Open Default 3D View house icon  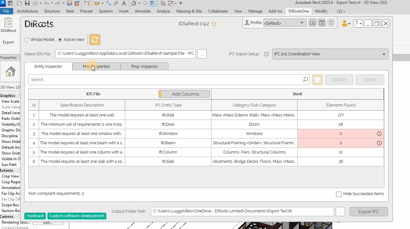coord(134,3)
